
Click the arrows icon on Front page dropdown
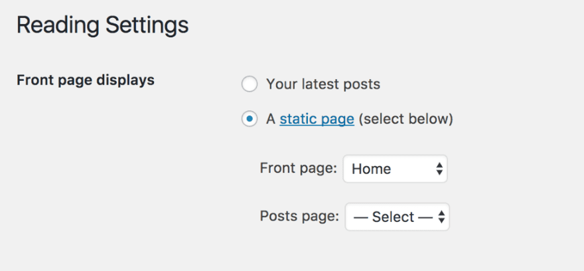pyautogui.click(x=439, y=169)
